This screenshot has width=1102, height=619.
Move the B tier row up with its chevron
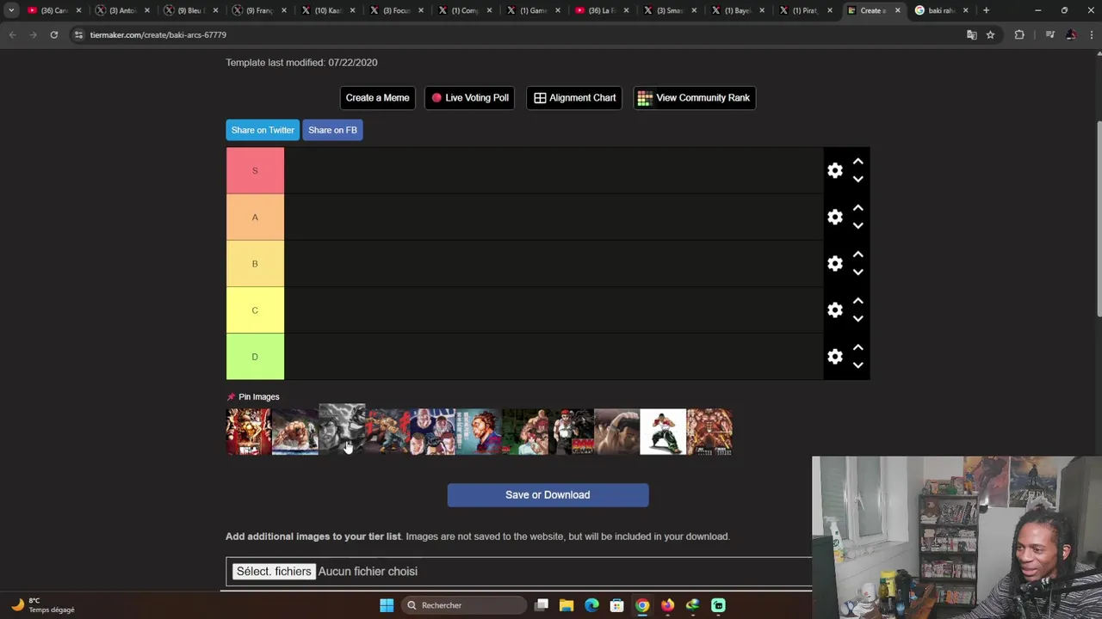[x=857, y=254]
